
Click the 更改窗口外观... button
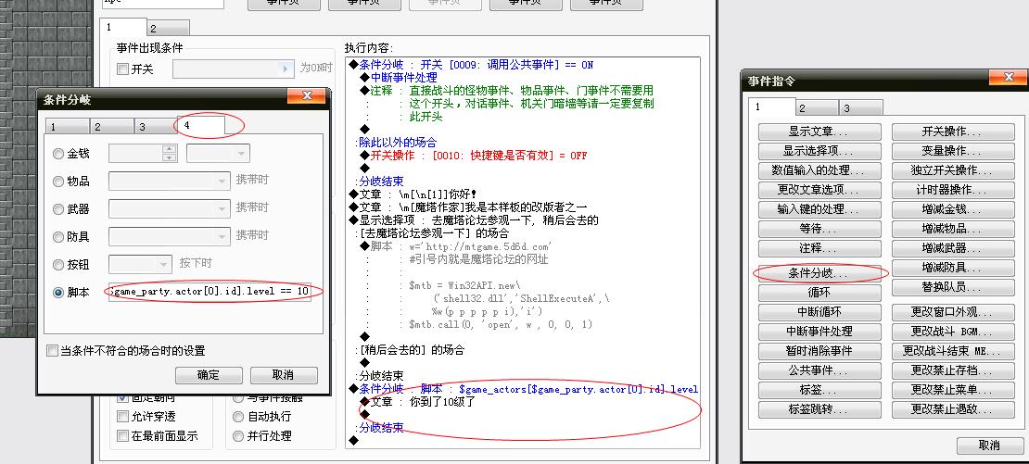click(953, 312)
